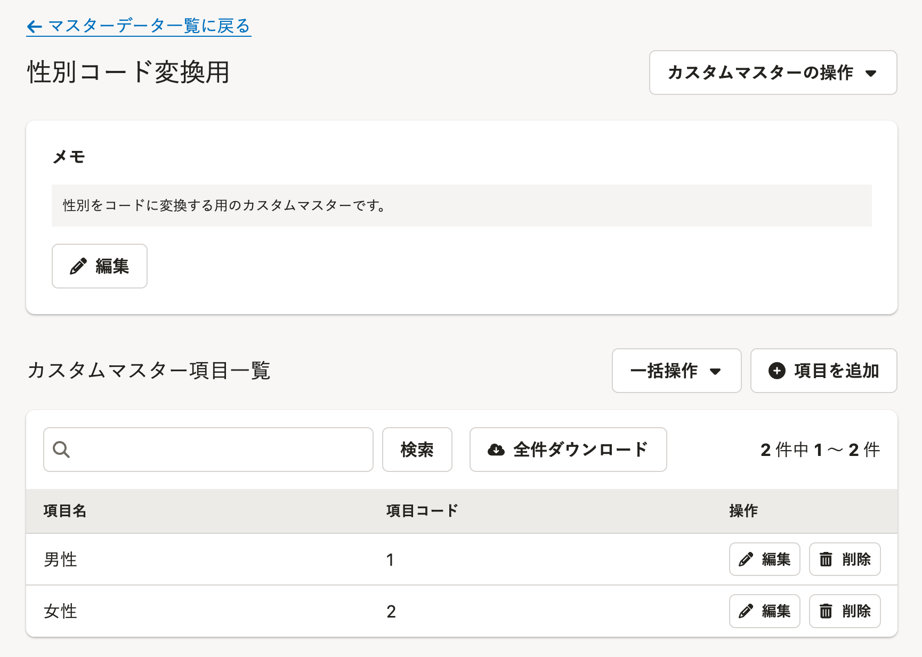Click the back arrow icon at top

[x=35, y=27]
